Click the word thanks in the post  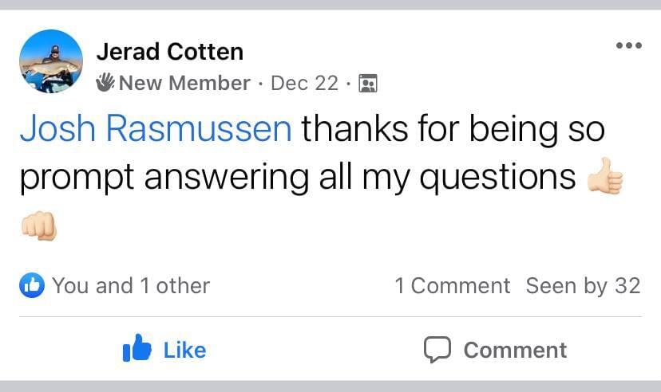(353, 129)
